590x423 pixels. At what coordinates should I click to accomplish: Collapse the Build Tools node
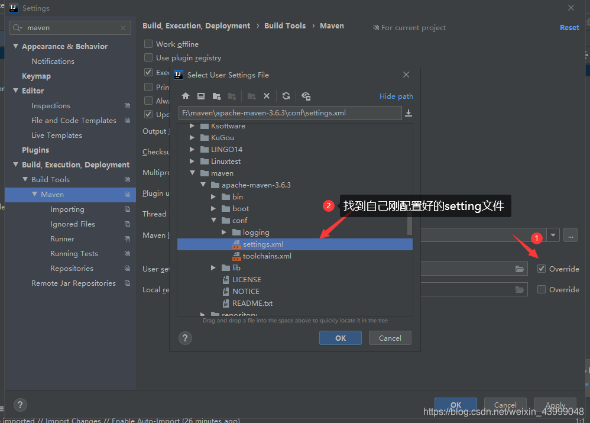25,179
